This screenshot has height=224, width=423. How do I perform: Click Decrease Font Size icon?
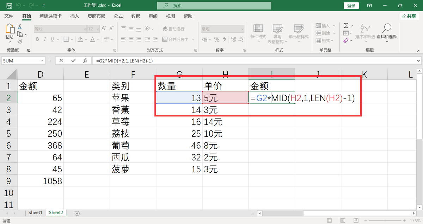(x=111, y=29)
